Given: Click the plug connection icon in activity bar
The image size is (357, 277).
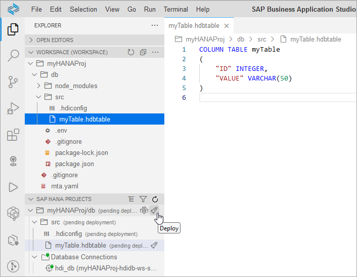Looking at the screenshot, I should (x=13, y=240).
